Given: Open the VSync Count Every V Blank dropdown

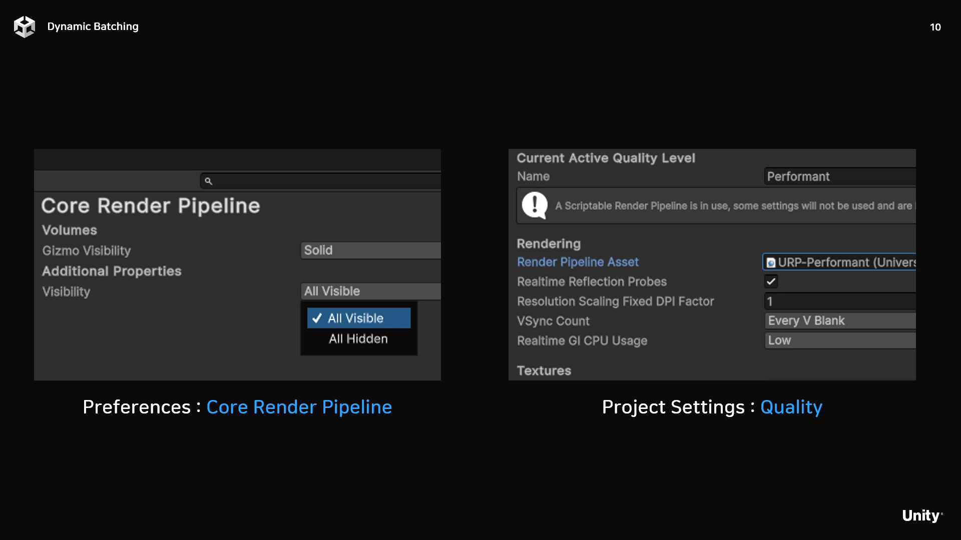Looking at the screenshot, I should point(840,320).
